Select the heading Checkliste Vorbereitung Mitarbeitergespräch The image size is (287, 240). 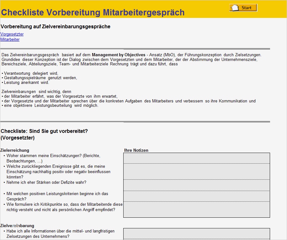click(93, 12)
